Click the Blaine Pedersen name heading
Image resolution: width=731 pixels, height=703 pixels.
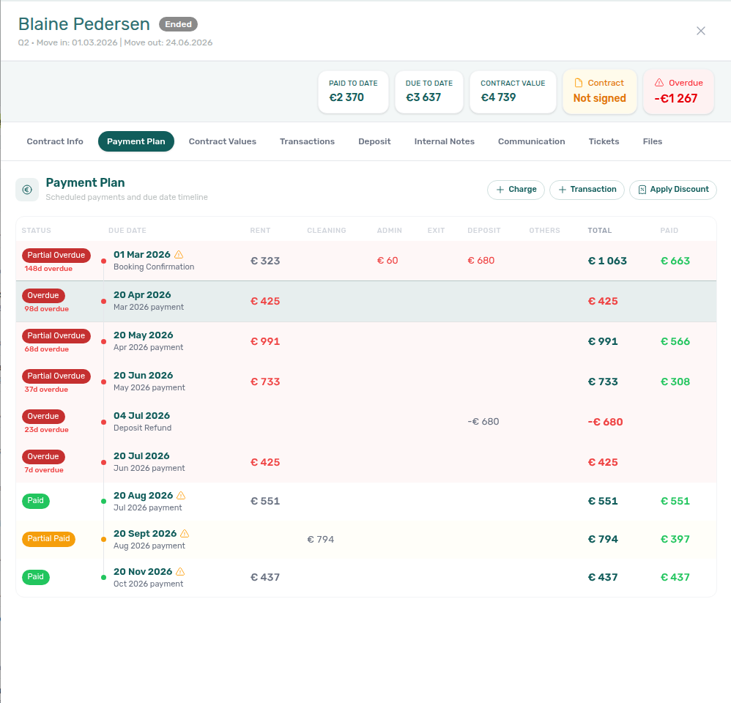[84, 24]
